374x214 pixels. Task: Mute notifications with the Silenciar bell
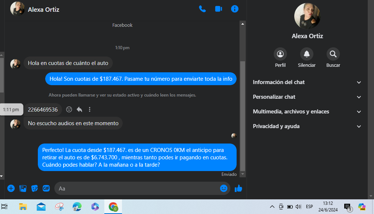[x=307, y=54]
